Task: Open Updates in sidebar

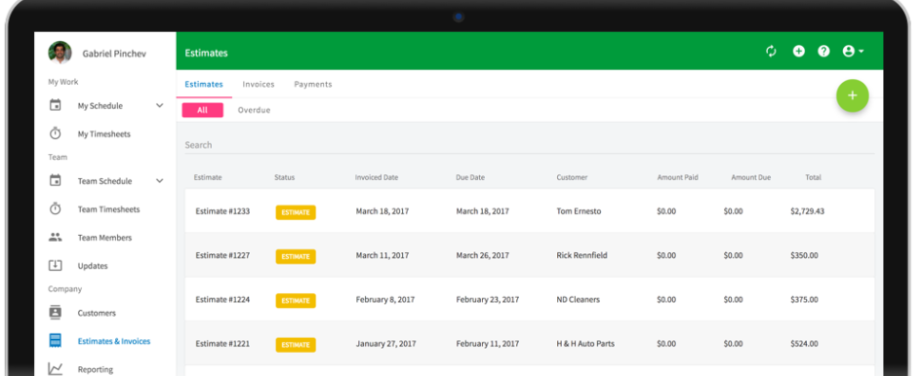Action: (x=93, y=266)
